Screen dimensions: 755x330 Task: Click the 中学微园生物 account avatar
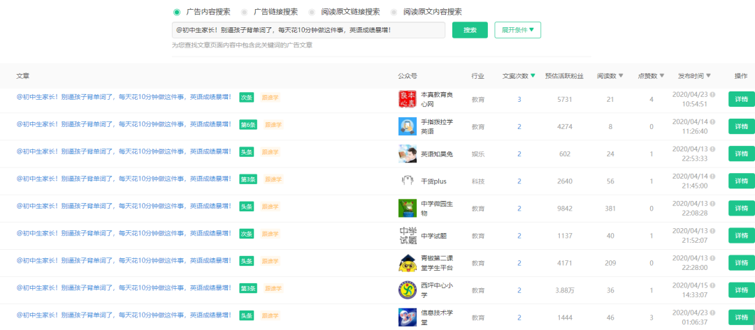click(x=408, y=208)
